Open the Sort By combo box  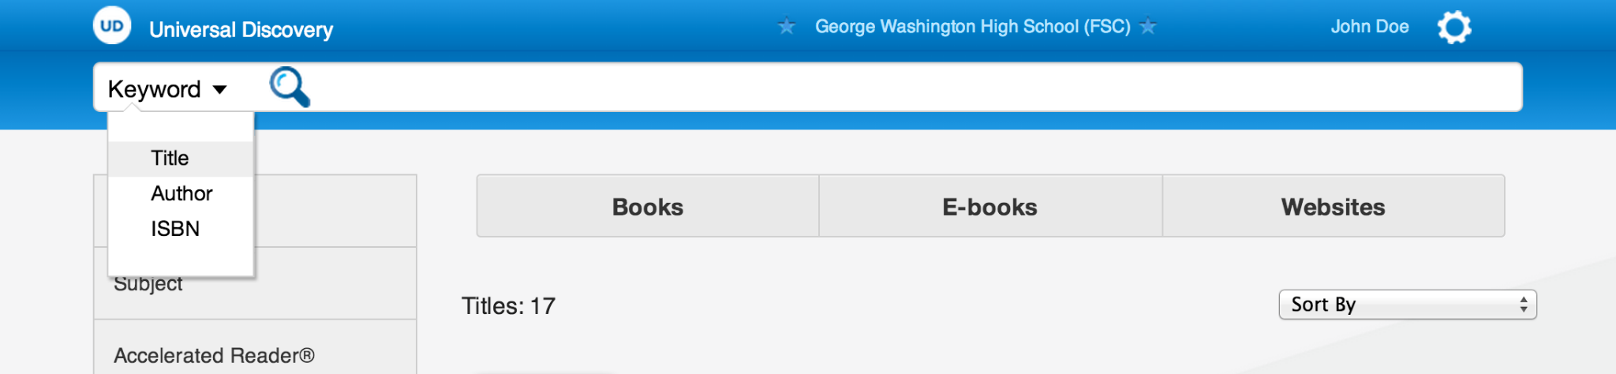(1408, 305)
